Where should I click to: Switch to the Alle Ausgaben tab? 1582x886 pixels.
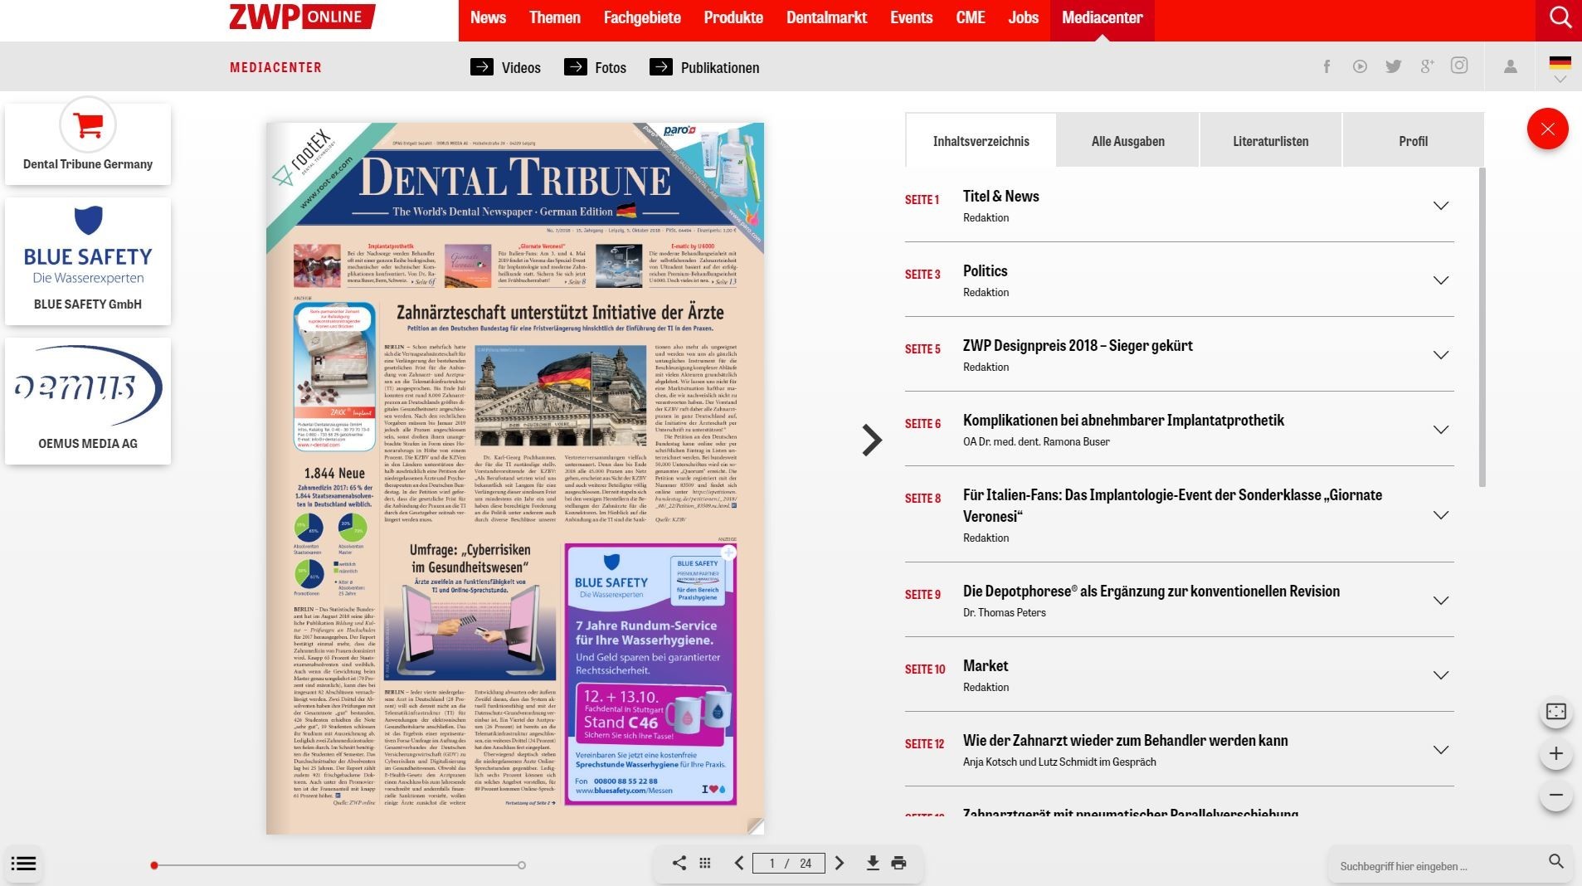[x=1127, y=141]
